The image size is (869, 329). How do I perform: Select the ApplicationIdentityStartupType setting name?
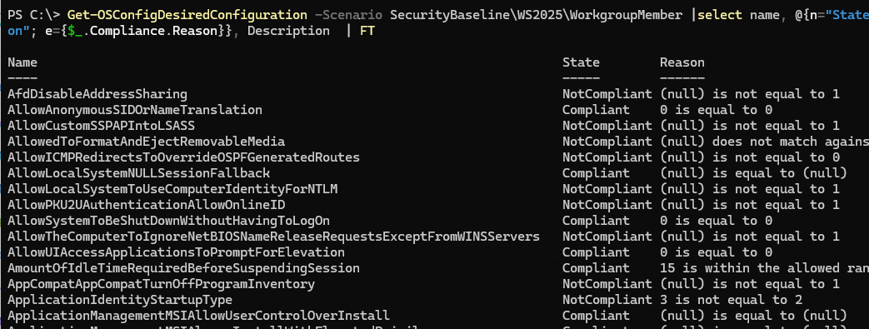click(120, 300)
